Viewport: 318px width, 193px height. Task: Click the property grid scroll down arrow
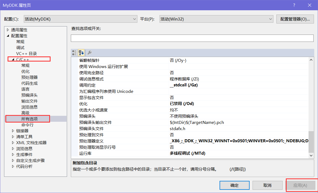[311, 155]
